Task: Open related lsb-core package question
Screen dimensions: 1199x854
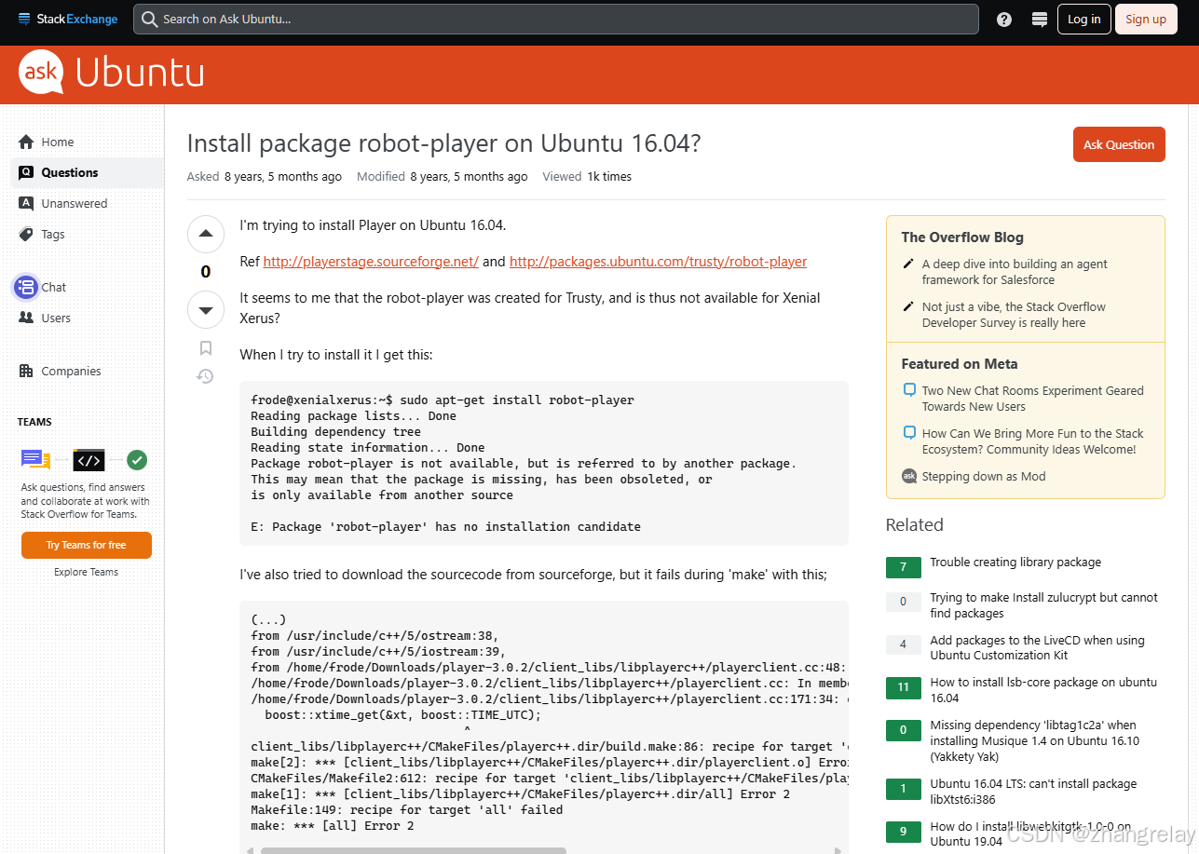Action: pos(1043,690)
